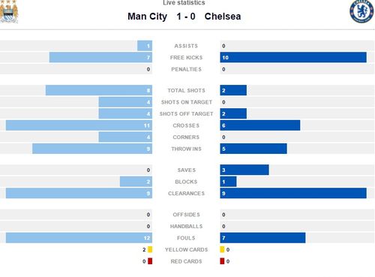Click Man City's fouls bar showing 12
The image size is (375, 277).
pos(79,238)
